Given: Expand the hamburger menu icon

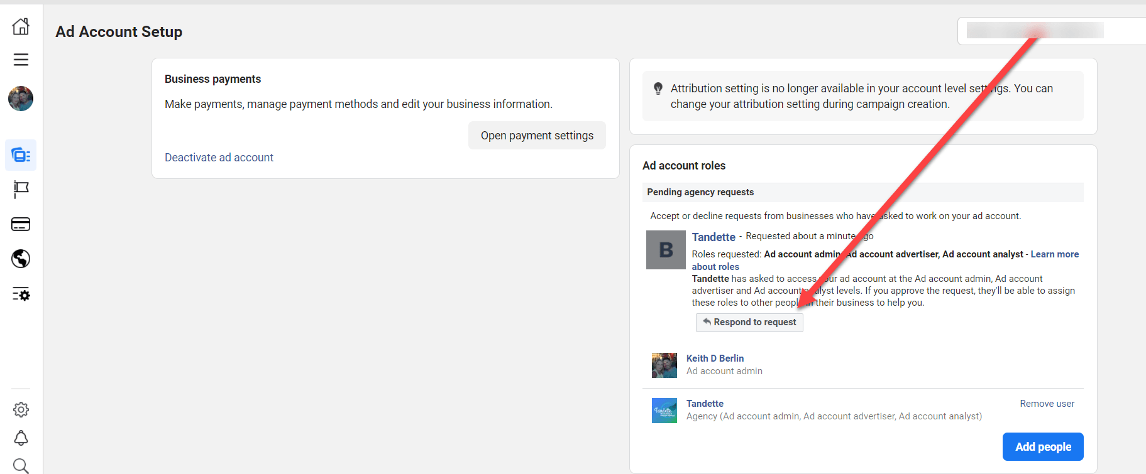Looking at the screenshot, I should click(21, 60).
